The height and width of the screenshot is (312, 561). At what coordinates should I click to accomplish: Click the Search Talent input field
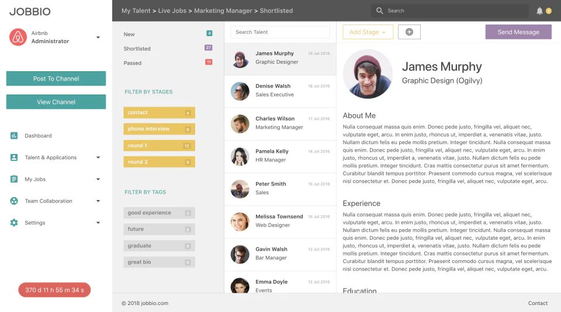[x=280, y=31]
